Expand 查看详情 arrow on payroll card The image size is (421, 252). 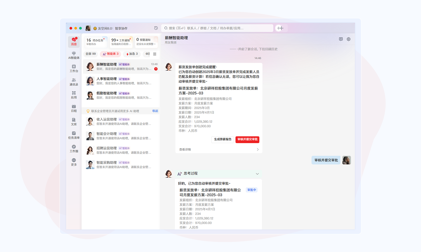[x=258, y=150]
